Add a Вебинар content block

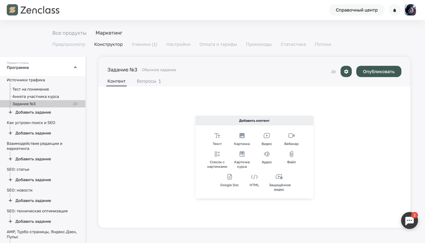(x=291, y=138)
